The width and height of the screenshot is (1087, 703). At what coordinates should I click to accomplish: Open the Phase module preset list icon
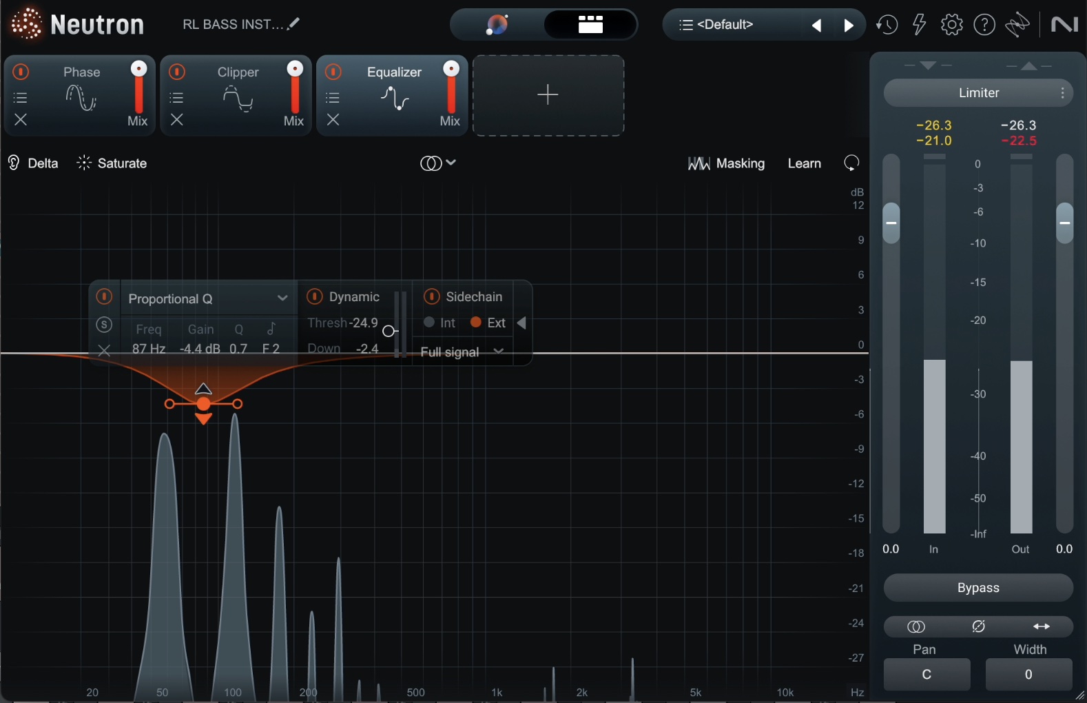[x=21, y=97]
